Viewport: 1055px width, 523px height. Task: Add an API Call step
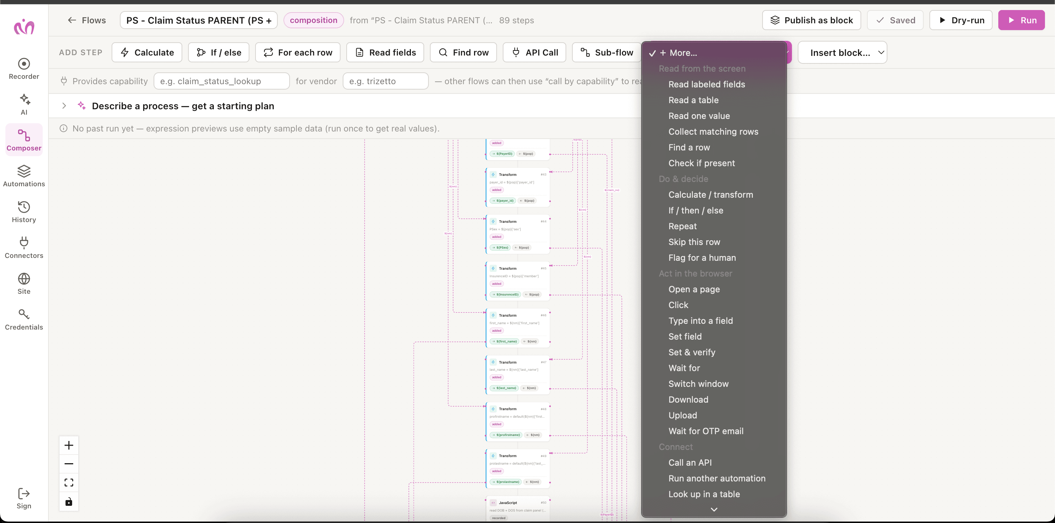[x=534, y=52]
